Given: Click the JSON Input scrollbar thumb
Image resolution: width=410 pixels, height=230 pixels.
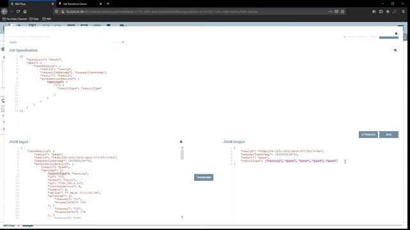Looking at the screenshot, I should [182, 155].
